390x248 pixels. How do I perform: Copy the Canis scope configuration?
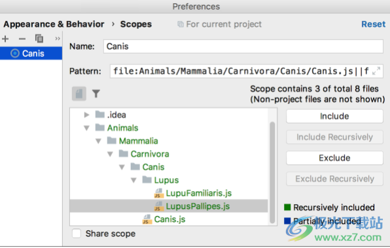click(x=39, y=39)
